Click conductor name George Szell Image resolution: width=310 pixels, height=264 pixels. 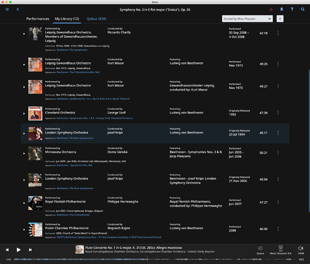[x=117, y=112]
